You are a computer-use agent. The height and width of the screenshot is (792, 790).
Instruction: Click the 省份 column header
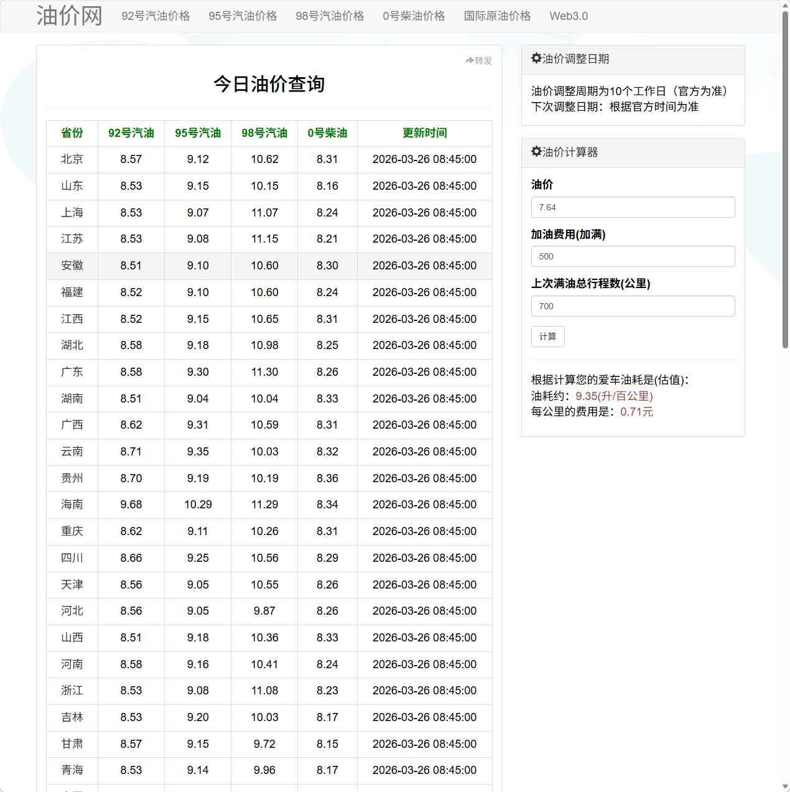point(72,133)
